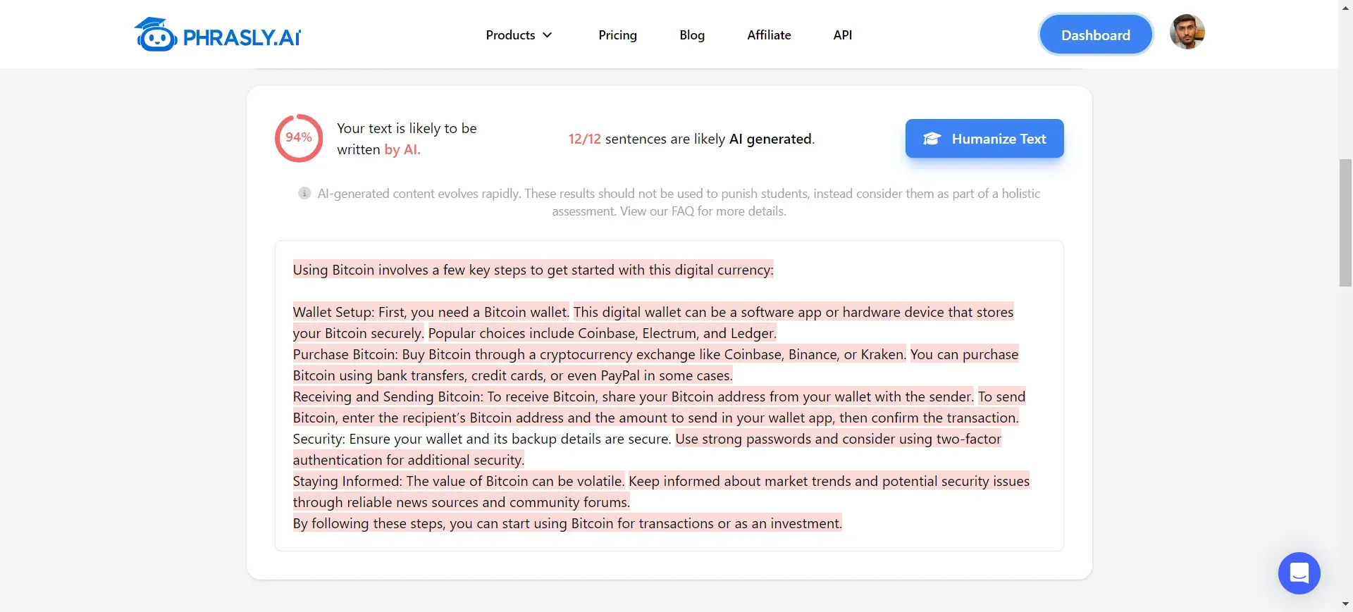The height and width of the screenshot is (612, 1353).
Task: Open the Affiliate page
Action: coord(769,35)
